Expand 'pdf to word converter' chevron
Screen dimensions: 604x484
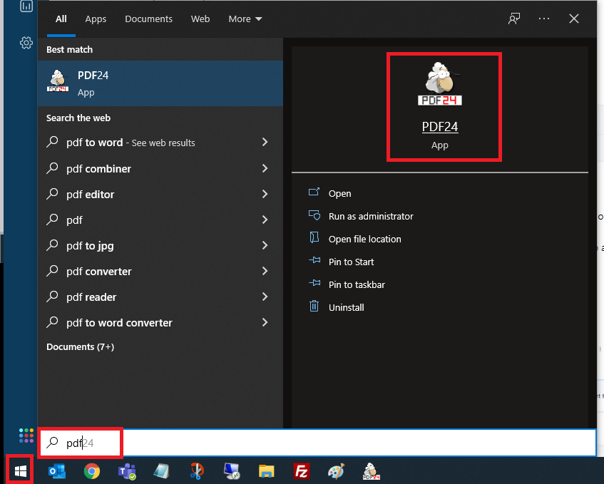click(265, 322)
